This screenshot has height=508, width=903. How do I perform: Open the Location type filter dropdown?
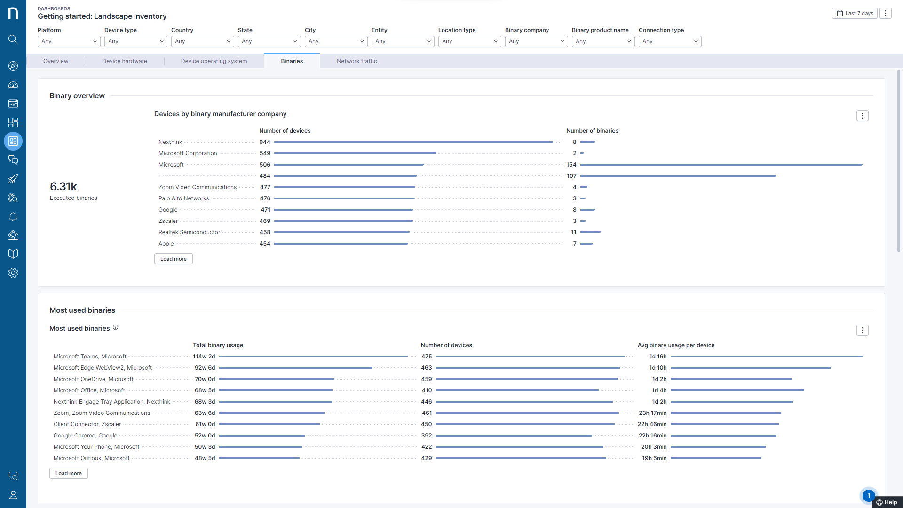pos(470,41)
